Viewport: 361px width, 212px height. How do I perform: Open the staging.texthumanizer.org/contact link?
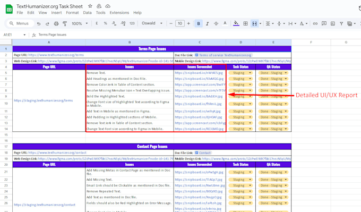coord(45,205)
